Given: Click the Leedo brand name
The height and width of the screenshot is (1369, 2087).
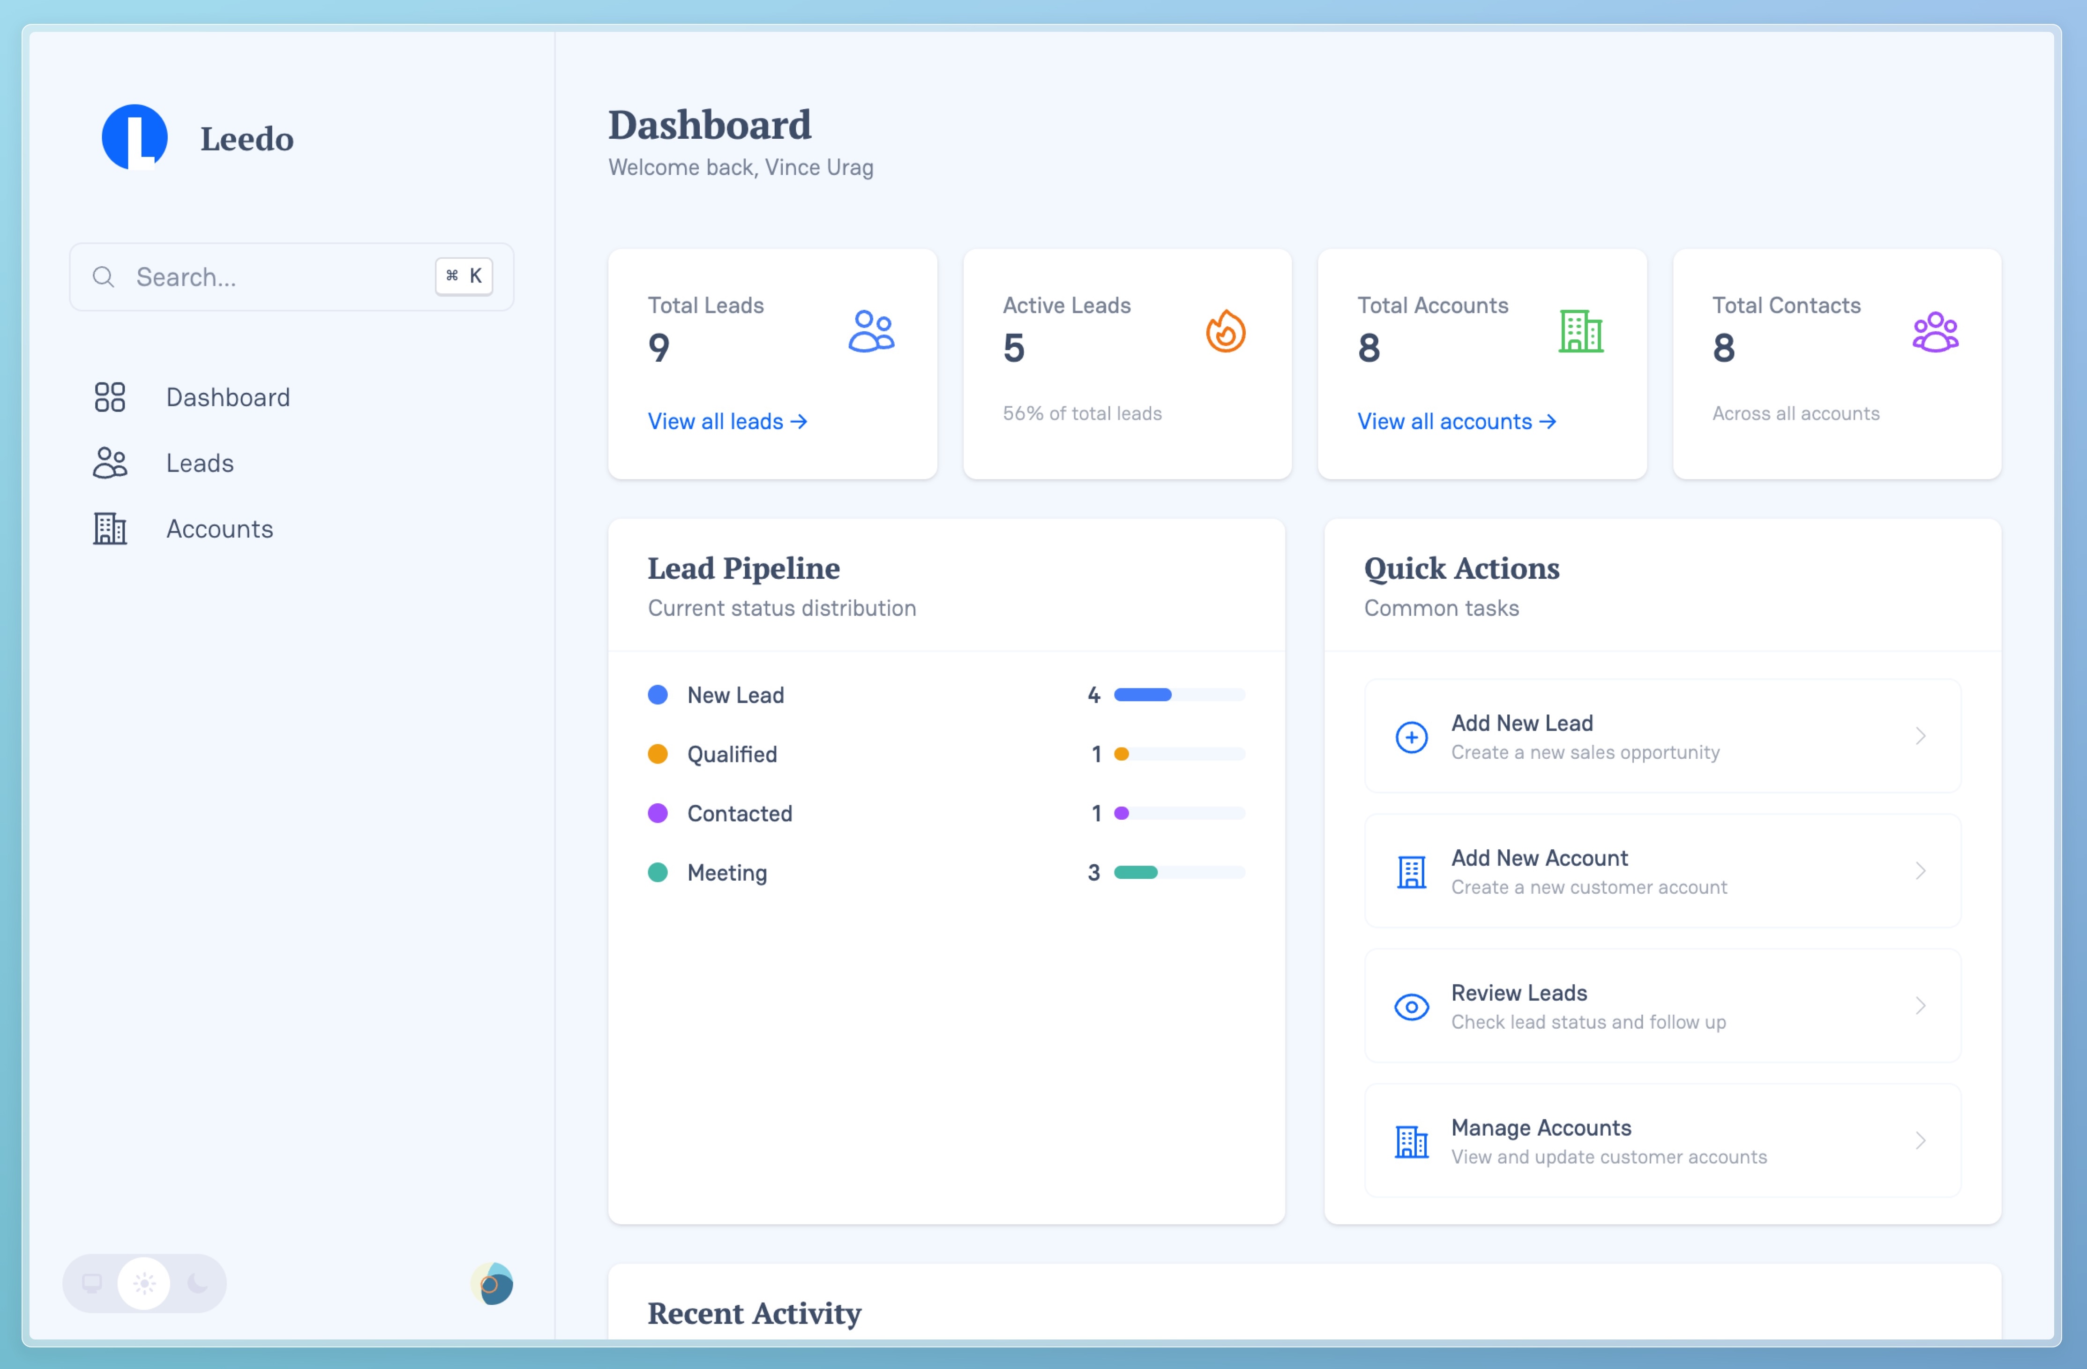Looking at the screenshot, I should (247, 139).
